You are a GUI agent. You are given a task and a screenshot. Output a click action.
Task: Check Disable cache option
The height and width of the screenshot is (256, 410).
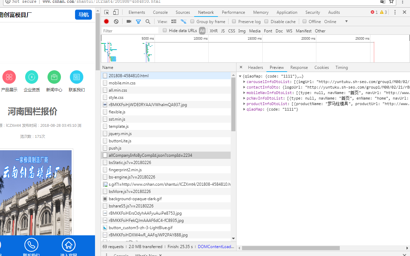(x=266, y=21)
